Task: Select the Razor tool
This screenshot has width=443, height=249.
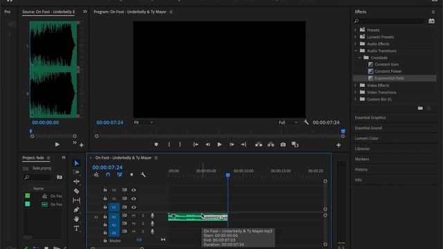Action: 76,191
